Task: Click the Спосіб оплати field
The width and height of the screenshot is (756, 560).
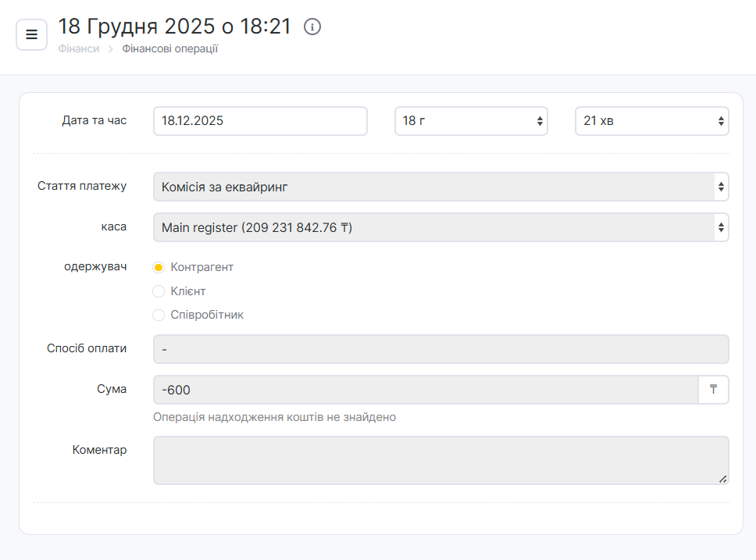Action: tap(440, 349)
